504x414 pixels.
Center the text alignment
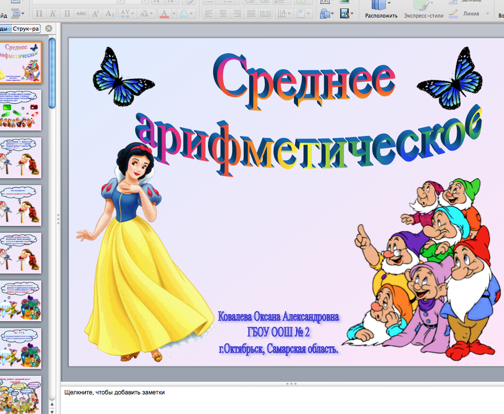[223, 14]
